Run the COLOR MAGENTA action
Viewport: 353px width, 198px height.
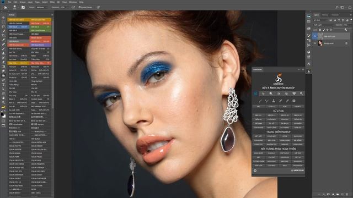click(x=40, y=164)
